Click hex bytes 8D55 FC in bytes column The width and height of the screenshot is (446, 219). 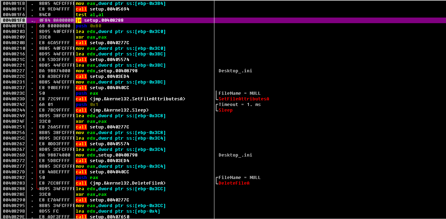(49, 211)
